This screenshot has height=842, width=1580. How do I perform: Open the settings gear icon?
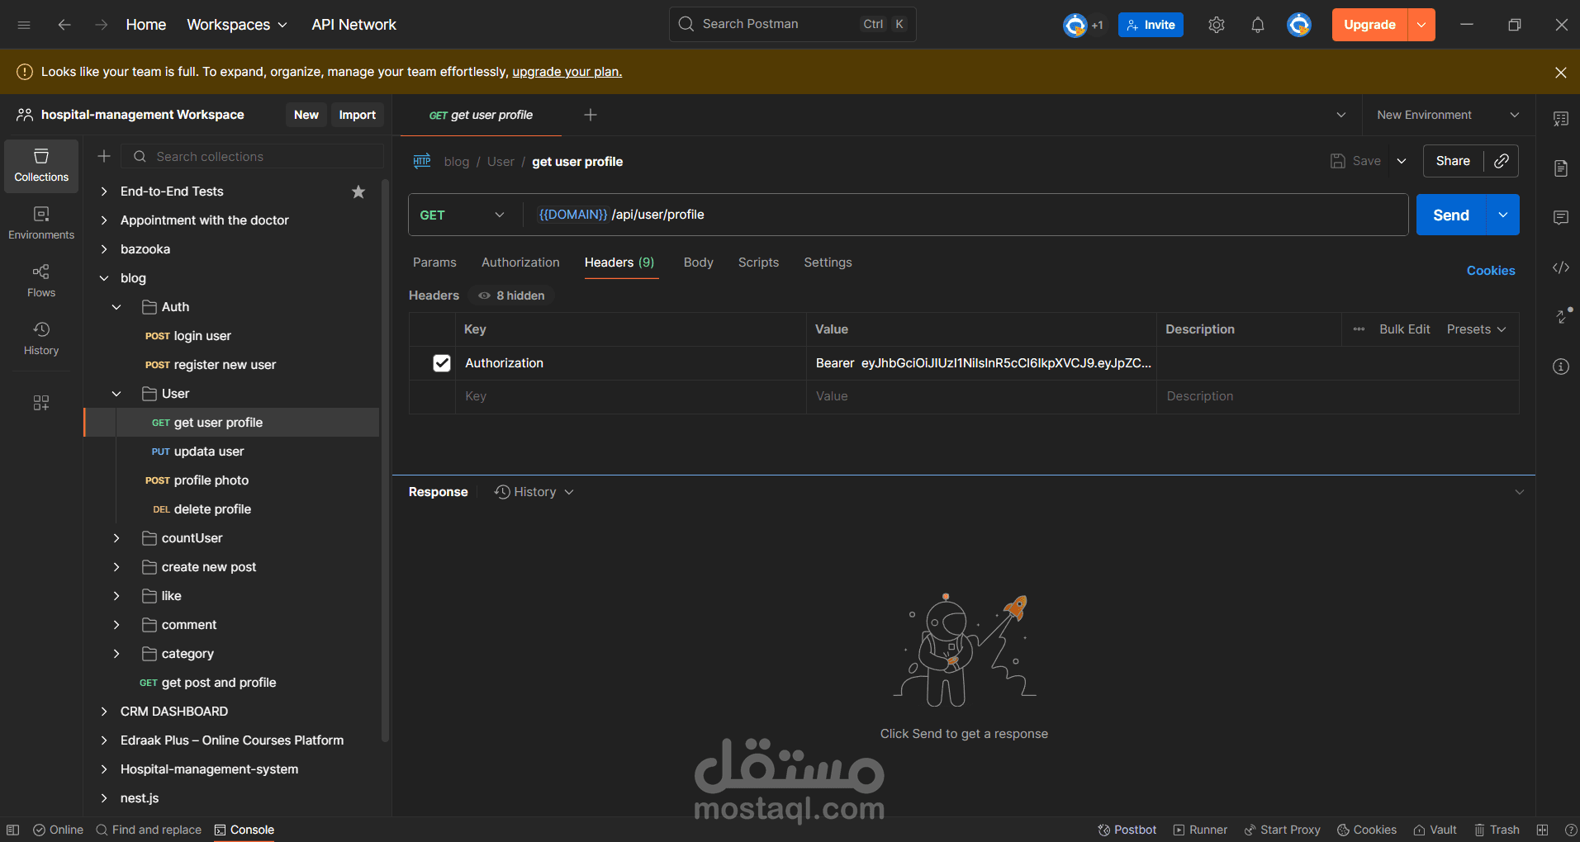[1216, 25]
